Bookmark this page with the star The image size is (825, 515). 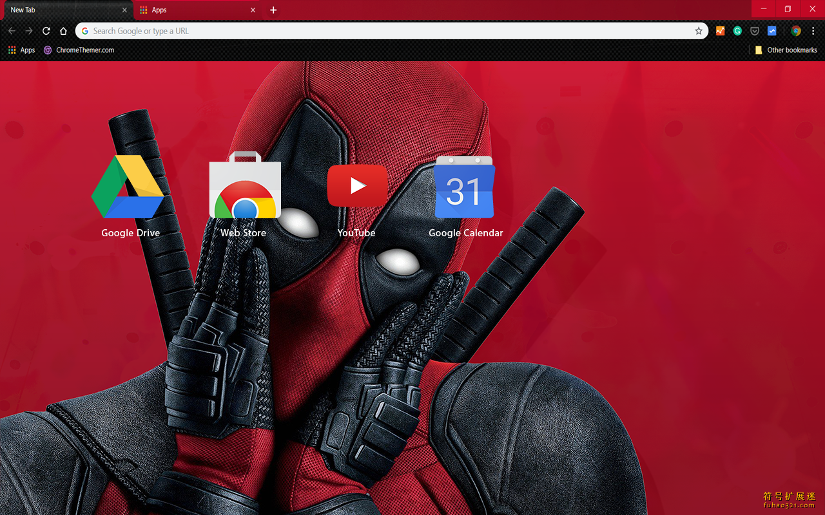click(x=699, y=31)
